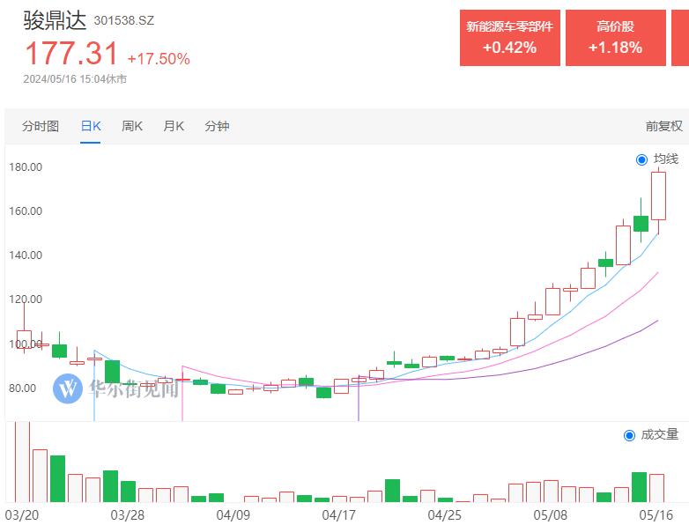Click the 120.00 price axis label
Viewport: 689px width, 525px height.
pos(26,299)
